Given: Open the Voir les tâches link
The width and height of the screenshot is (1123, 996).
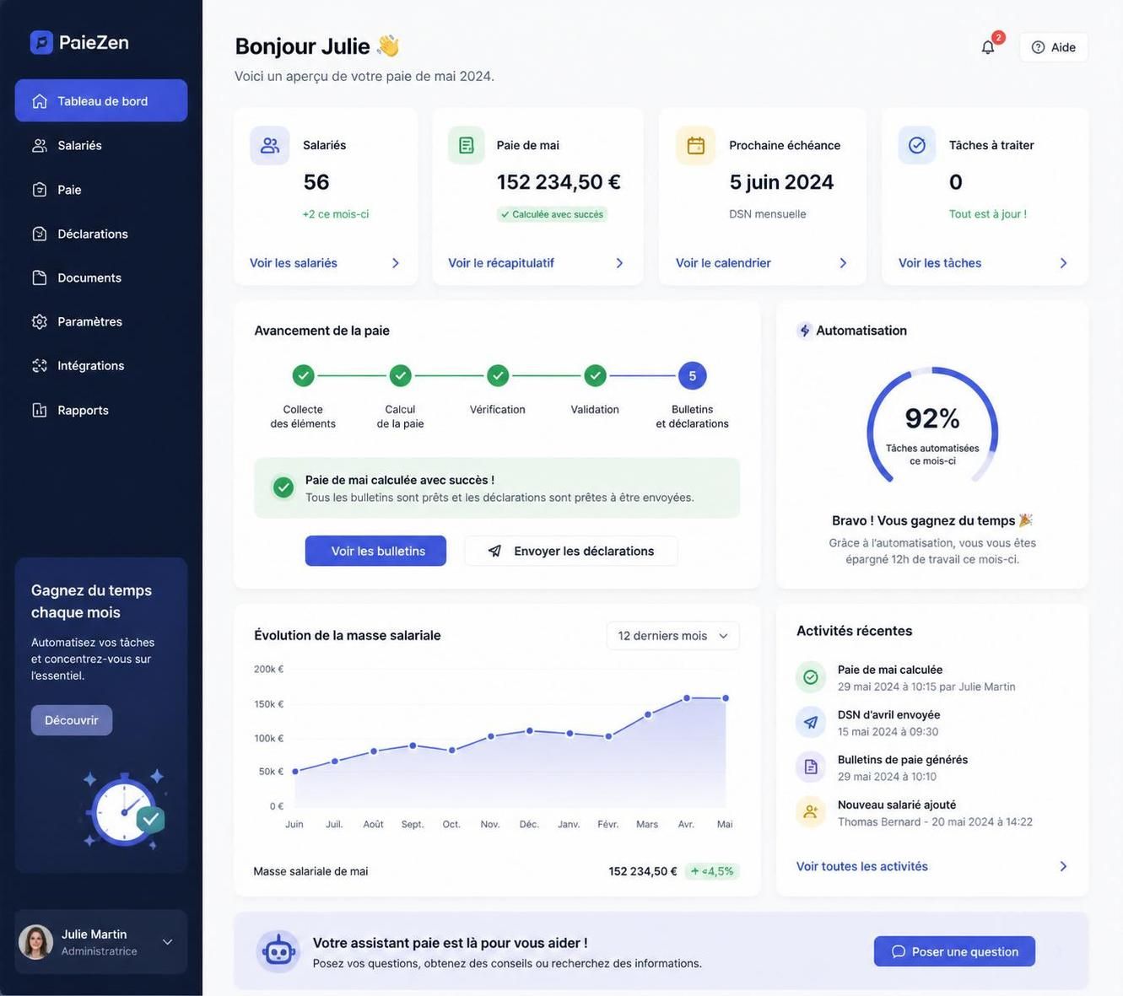Looking at the screenshot, I should pos(940,263).
